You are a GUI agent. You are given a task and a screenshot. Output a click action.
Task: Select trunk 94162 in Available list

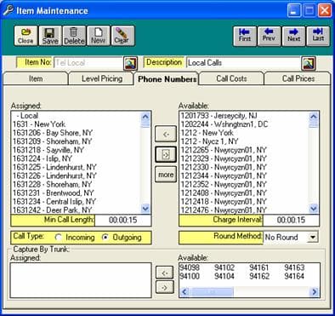pos(259,276)
